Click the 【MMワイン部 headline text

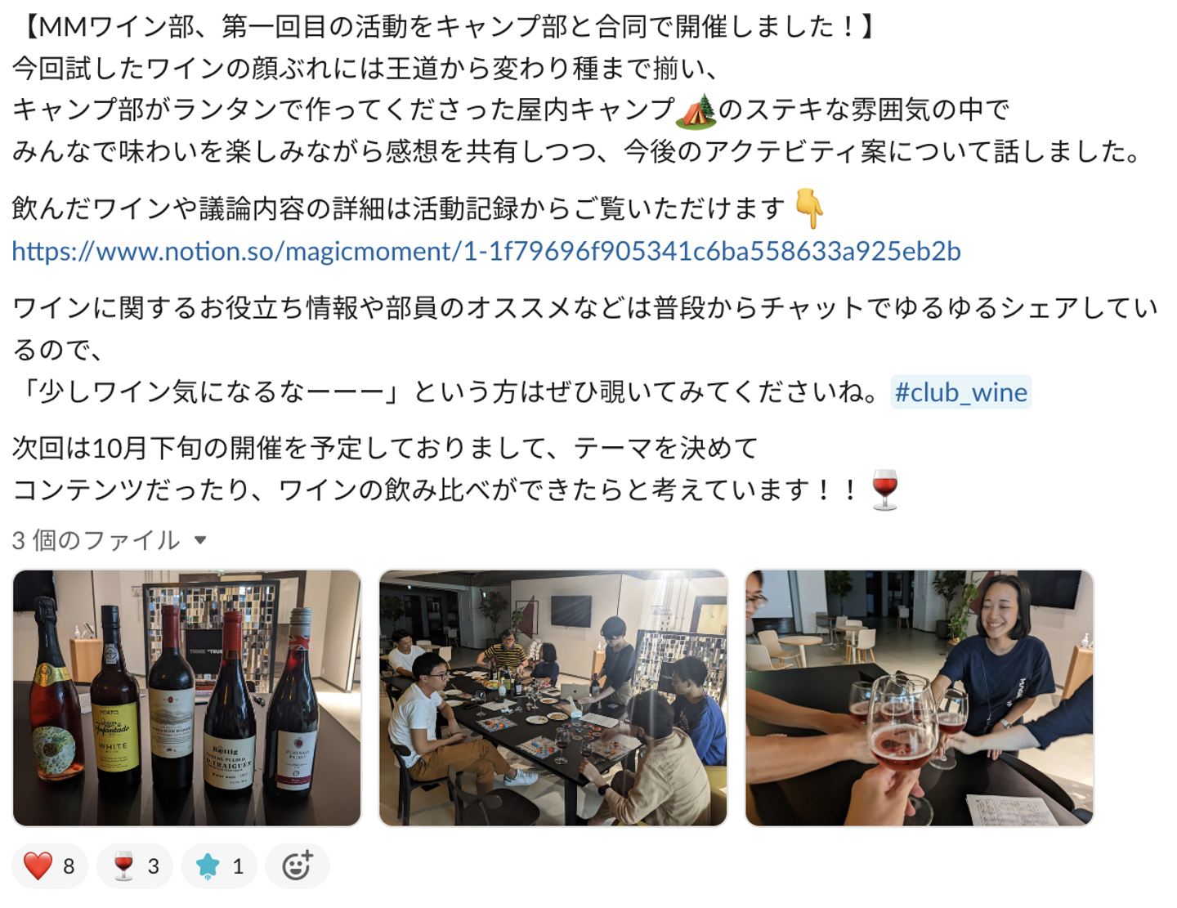447,27
